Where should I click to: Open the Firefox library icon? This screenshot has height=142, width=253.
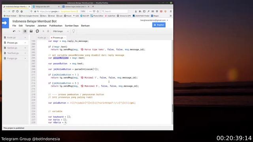140,11
